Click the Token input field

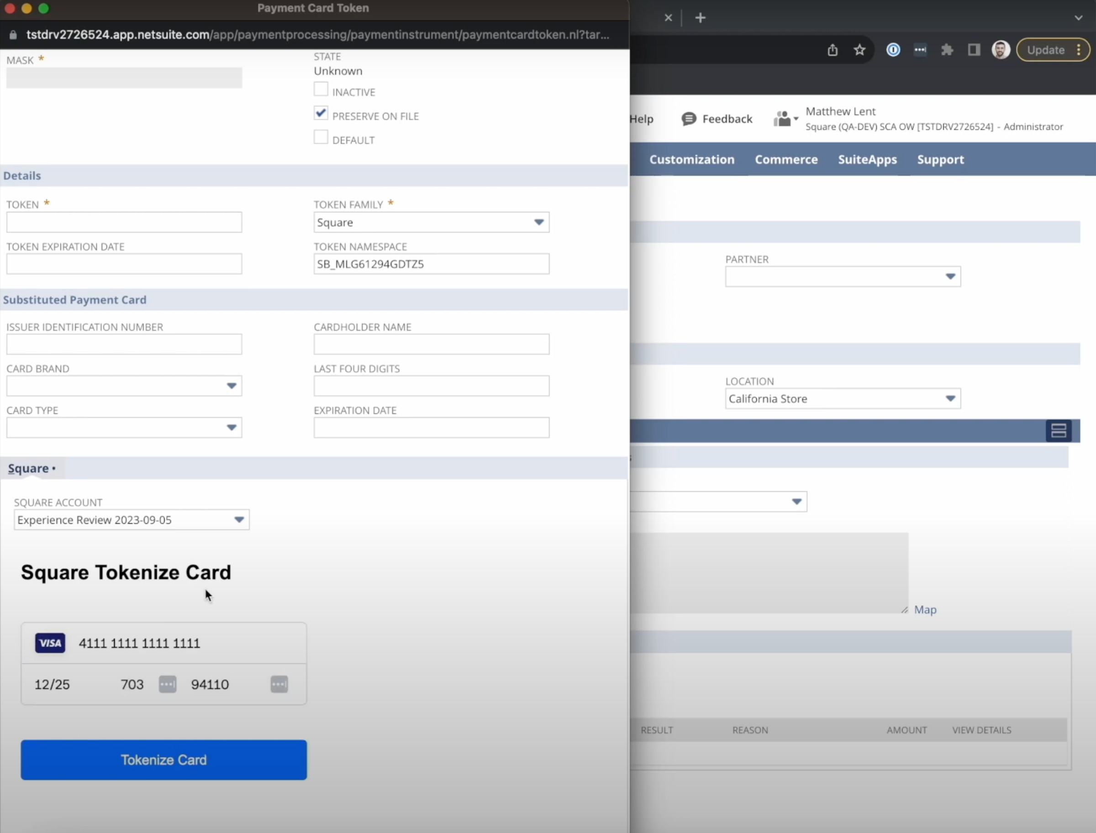coord(124,222)
